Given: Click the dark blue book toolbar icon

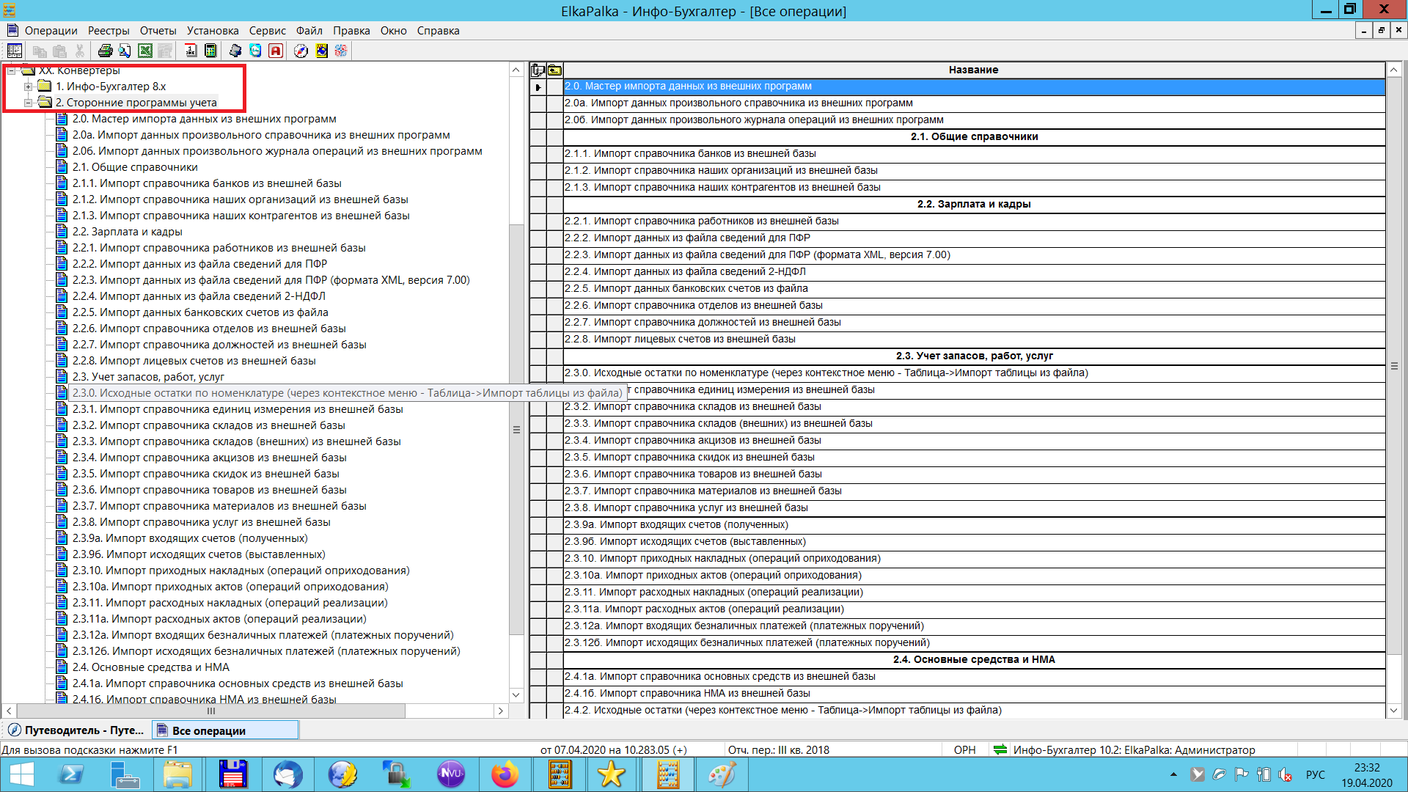Looking at the screenshot, I should (235, 51).
